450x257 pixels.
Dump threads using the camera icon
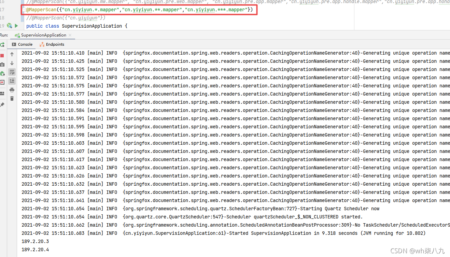click(x=2, y=65)
